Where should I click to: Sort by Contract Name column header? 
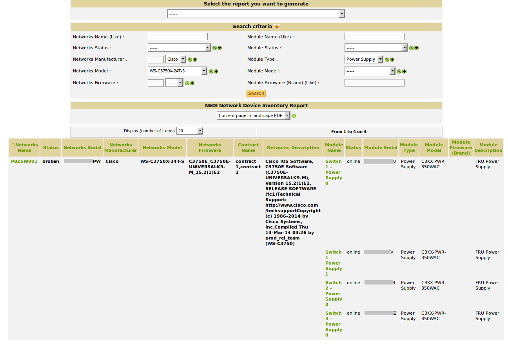249,148
